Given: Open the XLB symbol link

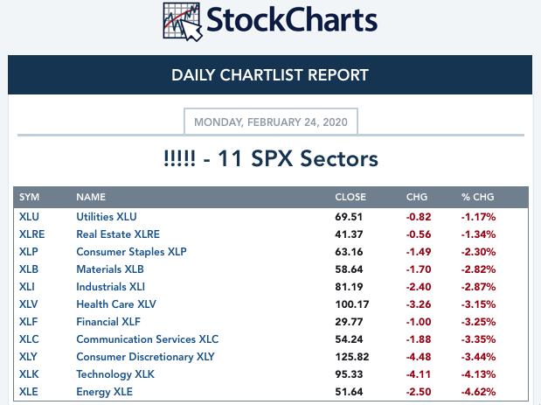Looking at the screenshot, I should click(29, 269).
